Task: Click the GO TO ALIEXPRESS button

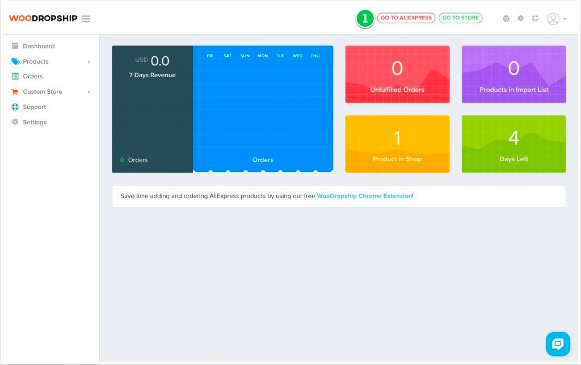Action: click(406, 18)
